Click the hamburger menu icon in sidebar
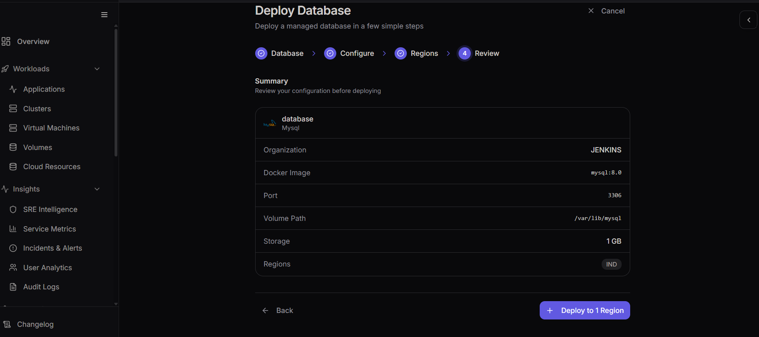The height and width of the screenshot is (337, 759). pos(104,15)
